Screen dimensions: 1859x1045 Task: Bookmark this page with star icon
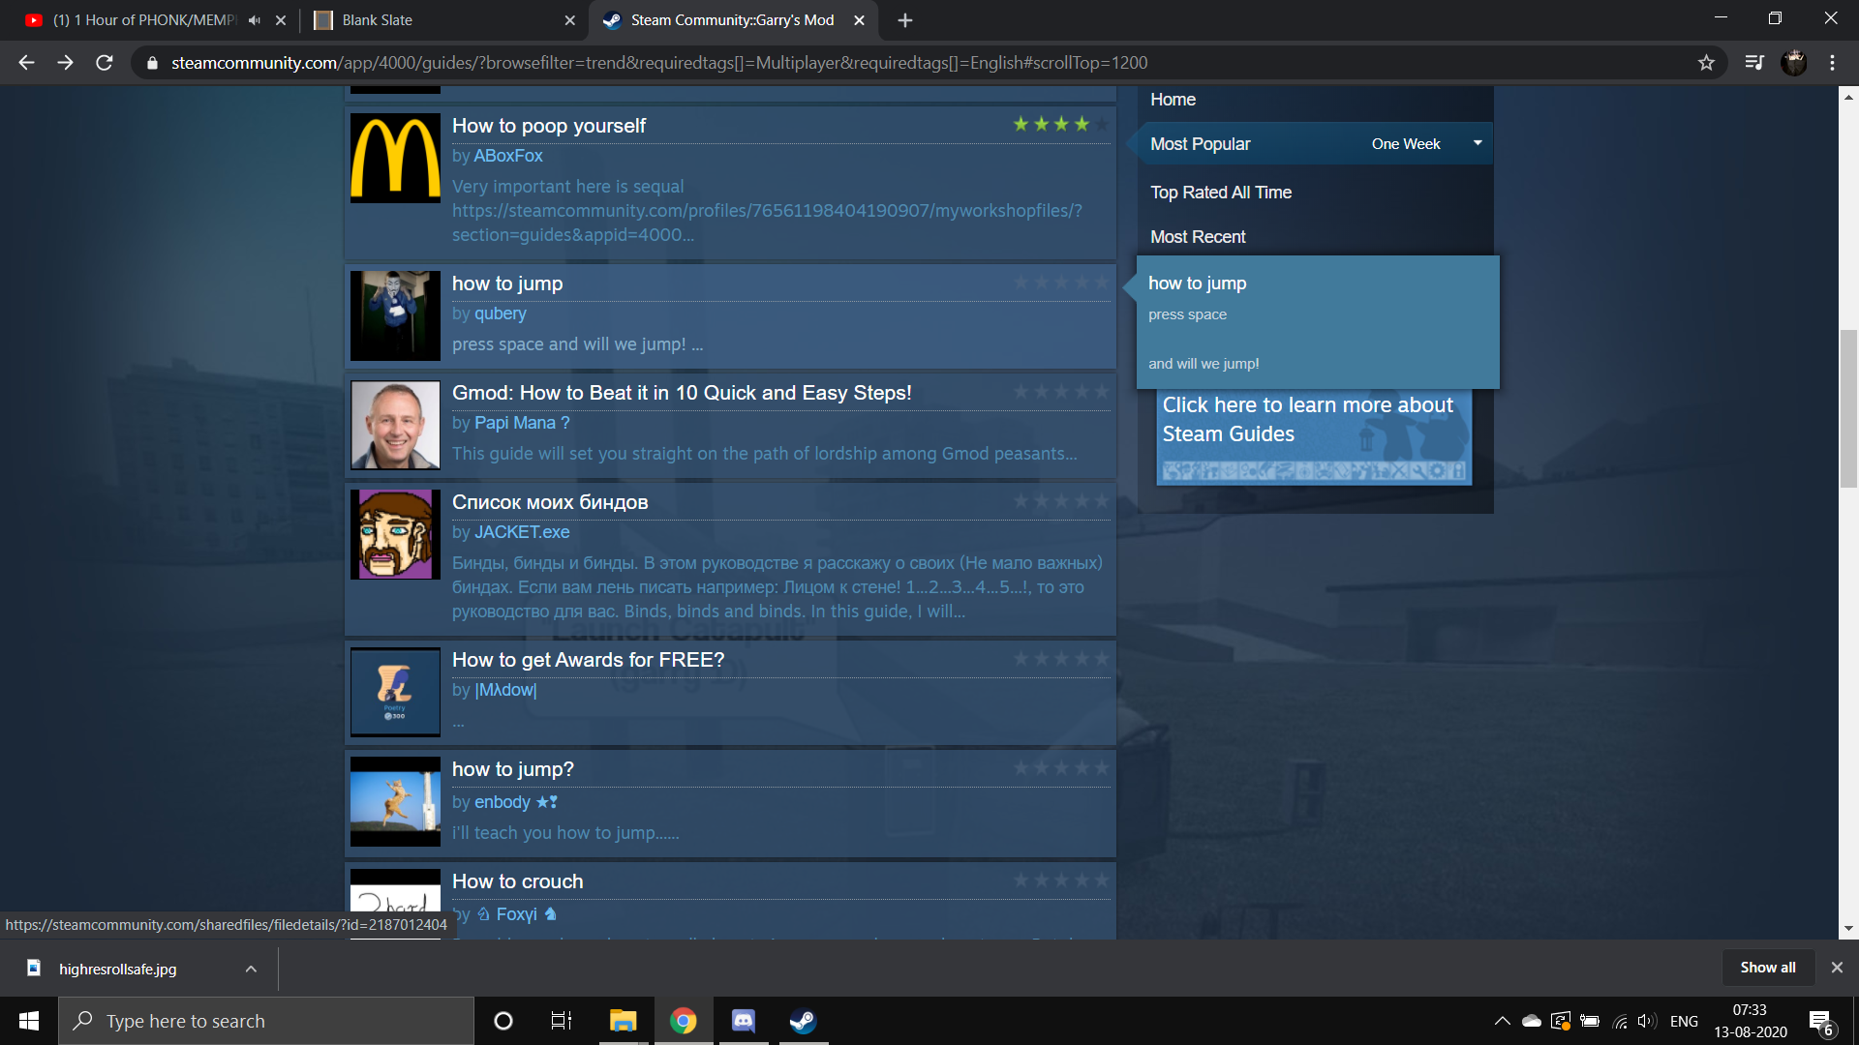point(1706,63)
